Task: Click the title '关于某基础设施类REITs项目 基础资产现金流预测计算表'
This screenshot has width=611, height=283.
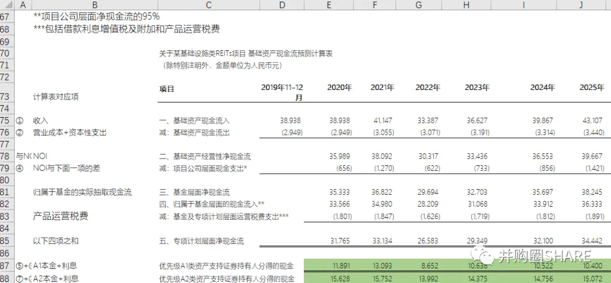Action: (246, 53)
